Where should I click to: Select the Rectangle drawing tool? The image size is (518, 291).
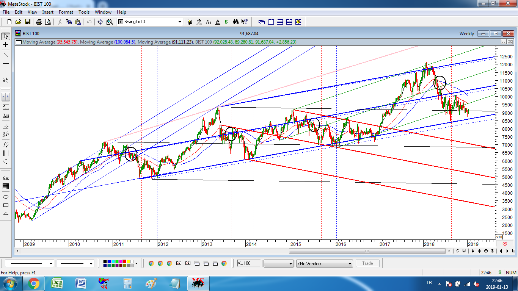click(x=6, y=205)
